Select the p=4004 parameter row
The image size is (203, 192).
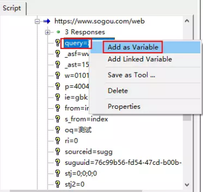pos(77,86)
